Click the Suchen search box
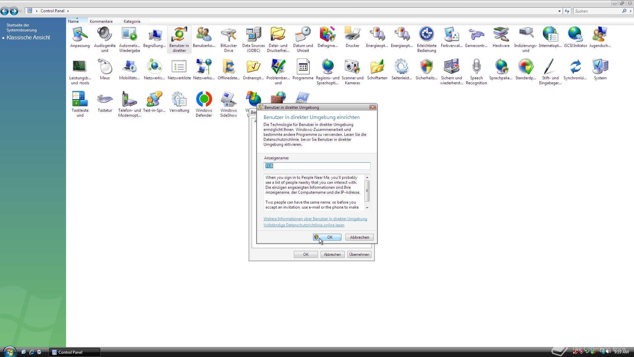634x357 pixels. click(x=598, y=11)
